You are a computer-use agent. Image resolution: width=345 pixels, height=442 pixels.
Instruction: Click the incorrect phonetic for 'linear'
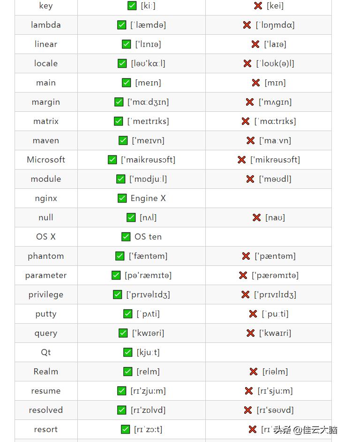pos(275,44)
